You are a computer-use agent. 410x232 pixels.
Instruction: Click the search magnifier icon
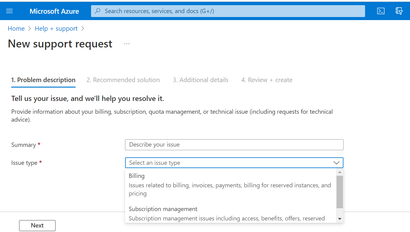tap(98, 11)
